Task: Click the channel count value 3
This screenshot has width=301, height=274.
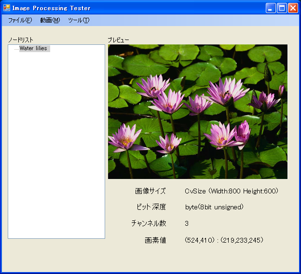Action: coord(187,223)
